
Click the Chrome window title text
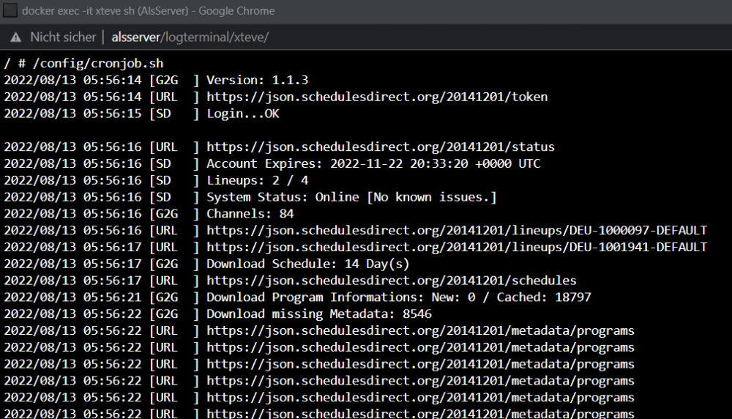pyautogui.click(x=149, y=11)
